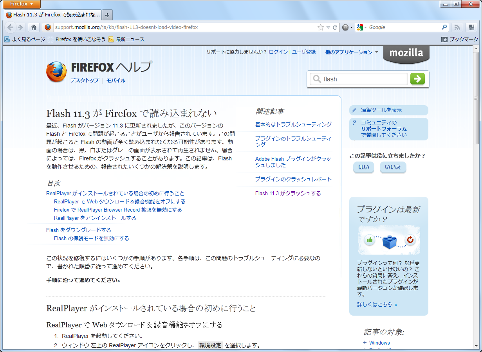Open the community サポートフォーラム link
The height and width of the screenshot is (352, 482).
tap(384, 129)
